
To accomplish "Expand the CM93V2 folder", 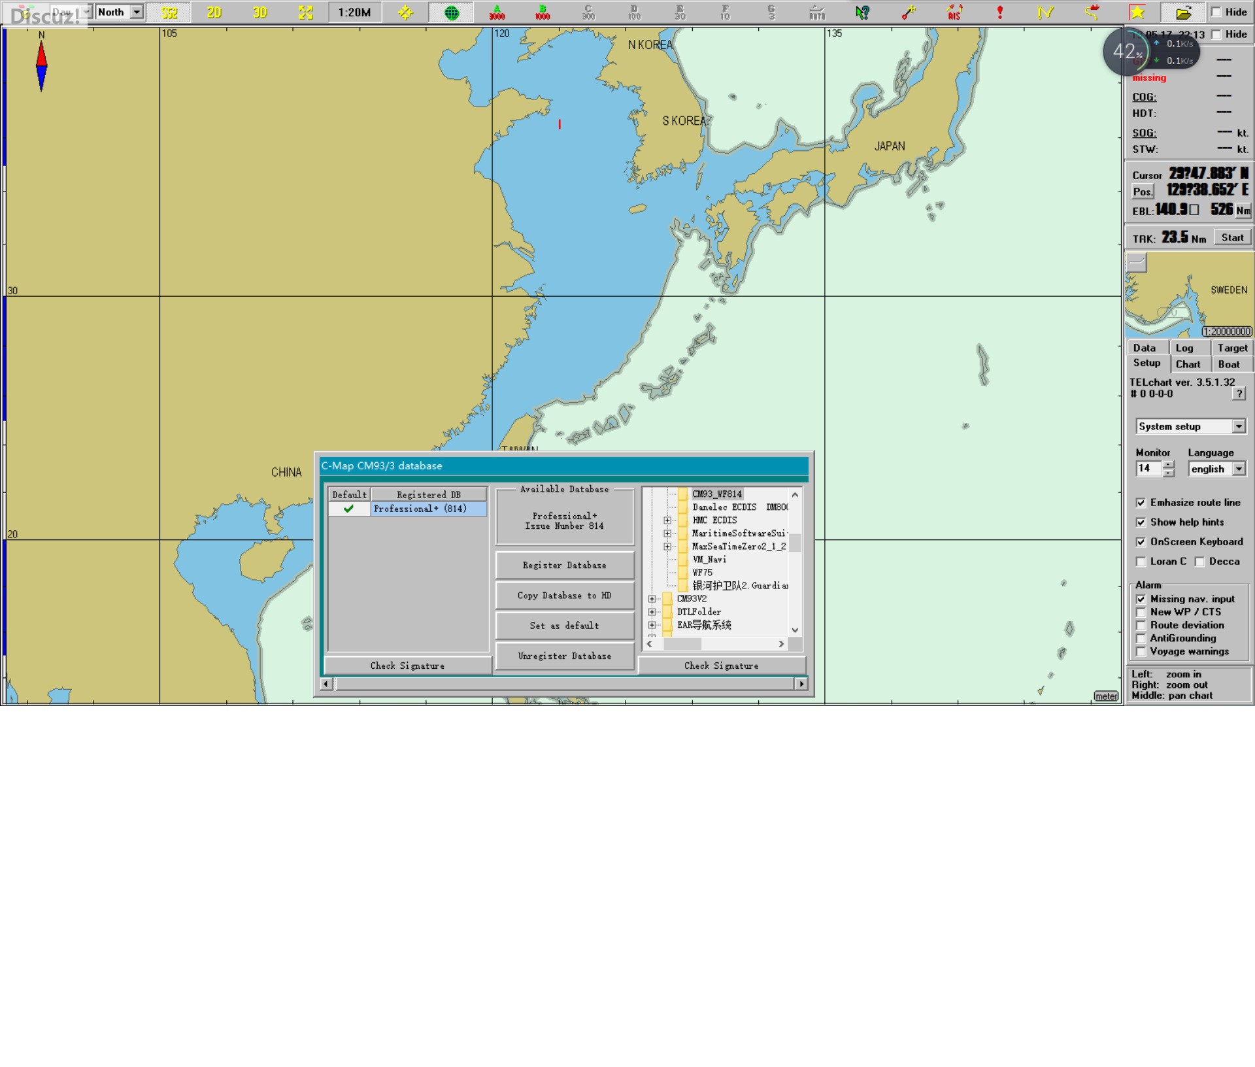I will coord(652,599).
